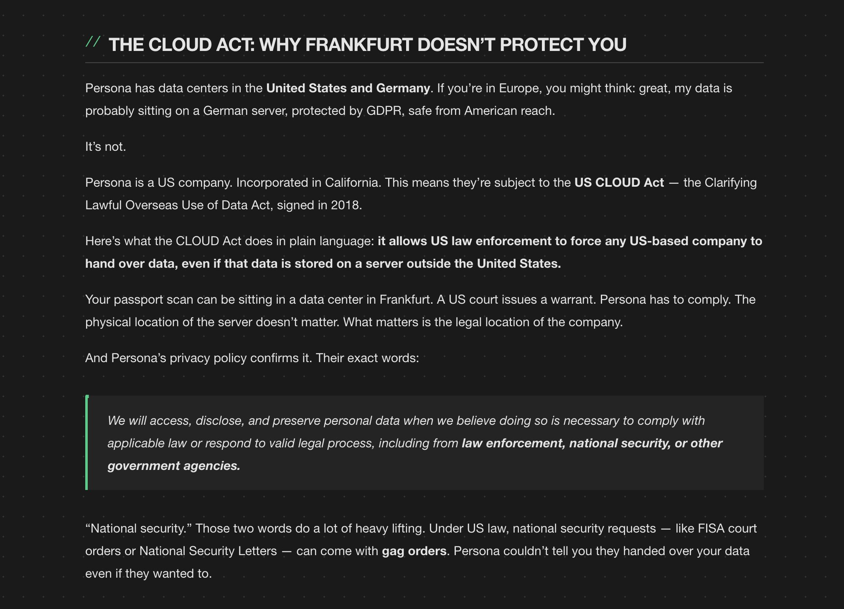This screenshot has width=844, height=609.
Task: Click the heading "The CLOUD Act: Why Frankfurt Doesn't Protect You"
Action: click(x=367, y=45)
